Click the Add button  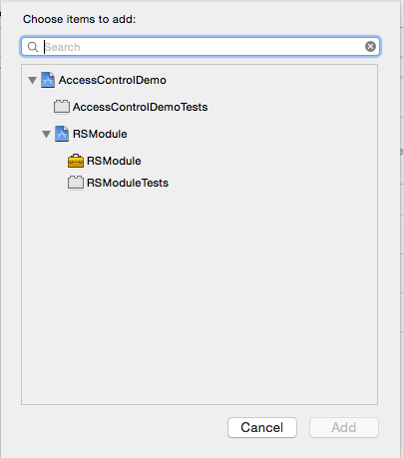coord(344,428)
